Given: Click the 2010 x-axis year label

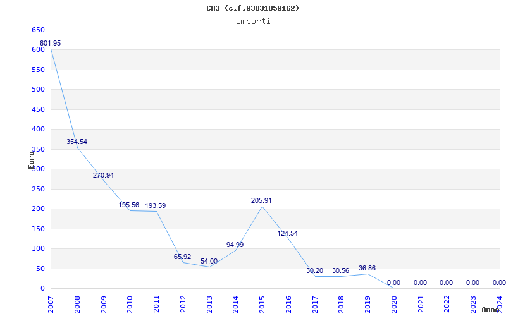Looking at the screenshot, I should pyautogui.click(x=130, y=305).
